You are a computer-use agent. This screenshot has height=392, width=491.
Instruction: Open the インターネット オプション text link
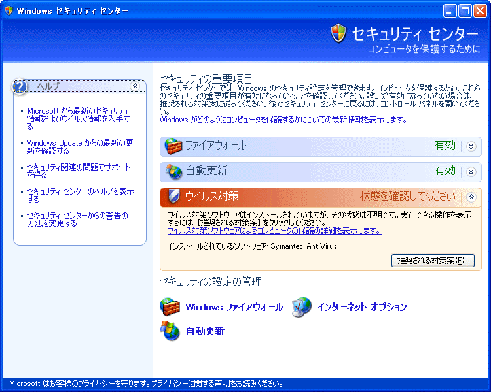pos(361,307)
